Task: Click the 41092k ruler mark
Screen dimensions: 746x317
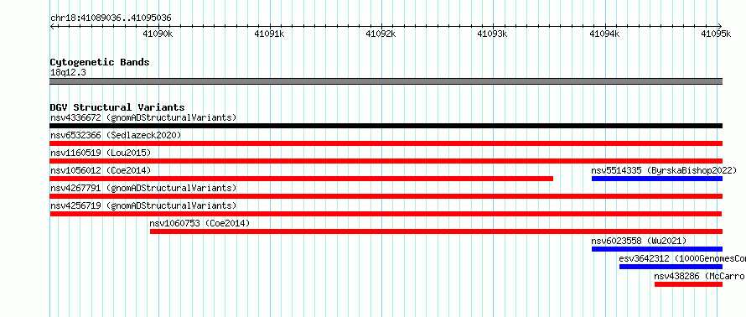Action: (381, 34)
